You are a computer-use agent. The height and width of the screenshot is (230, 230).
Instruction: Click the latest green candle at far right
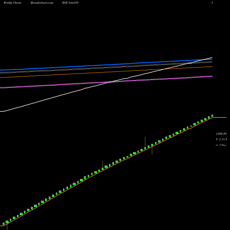212,116
